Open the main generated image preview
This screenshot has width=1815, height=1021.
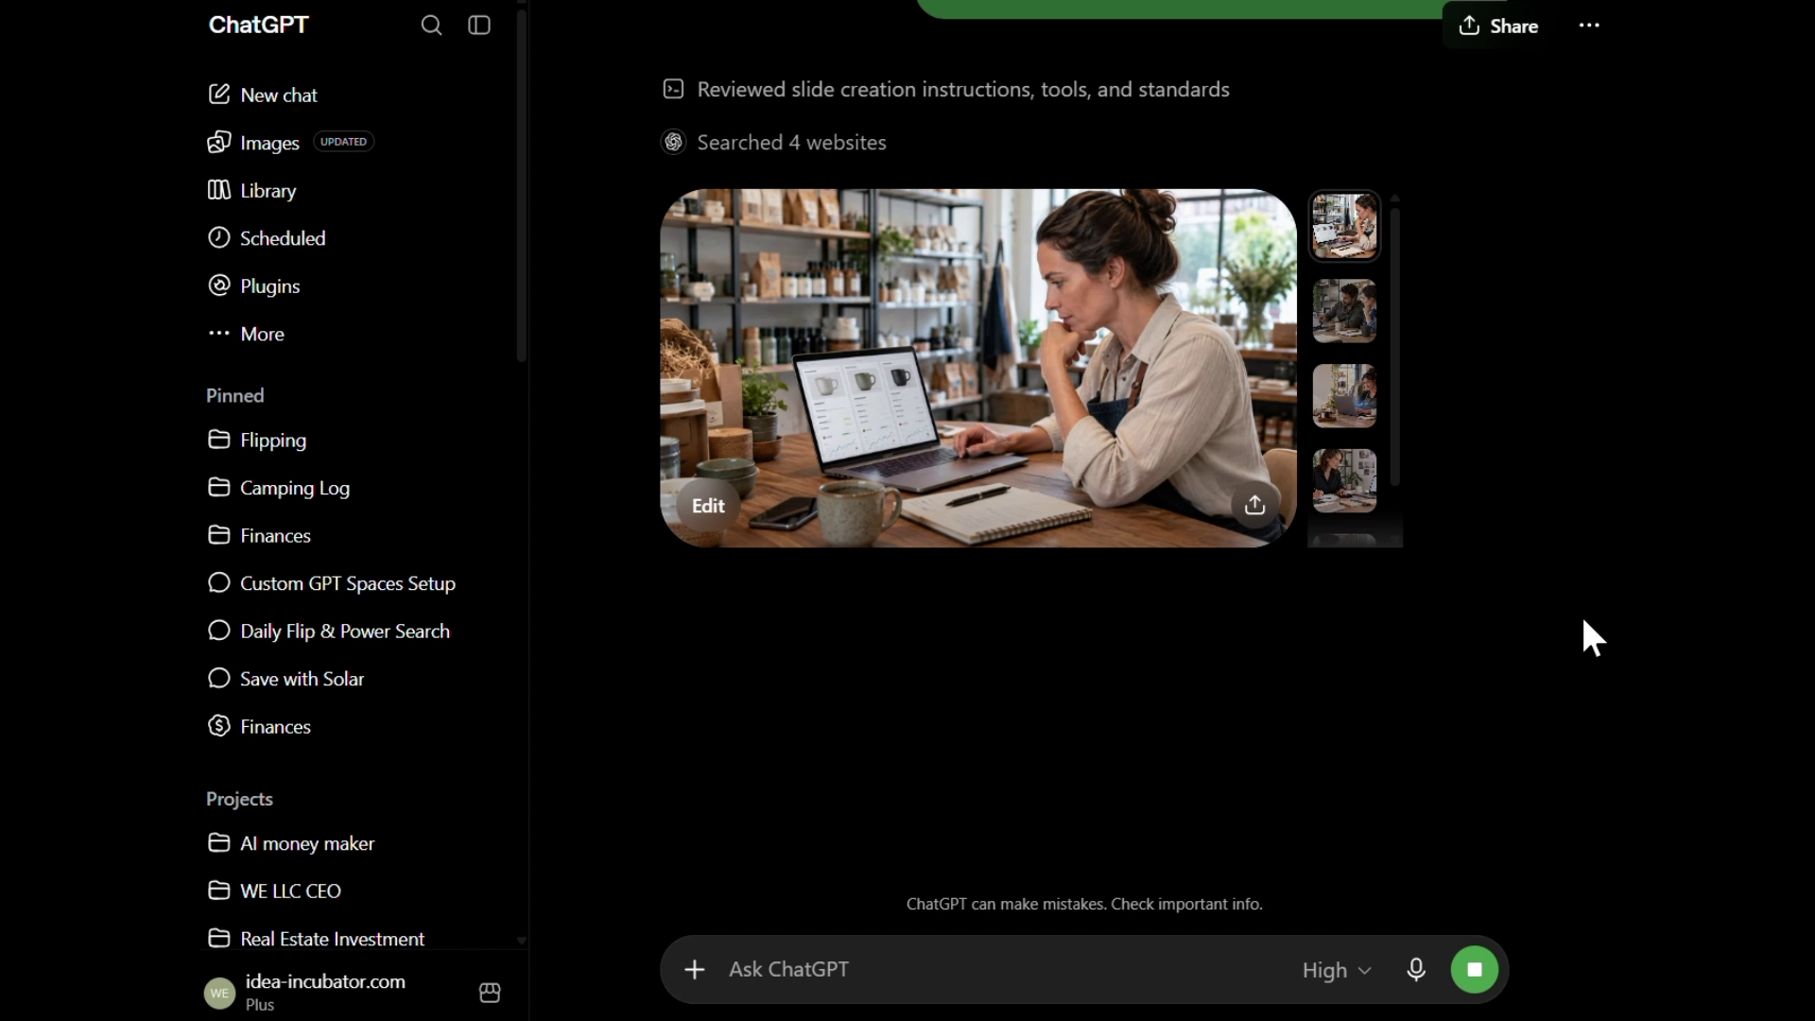point(978,368)
